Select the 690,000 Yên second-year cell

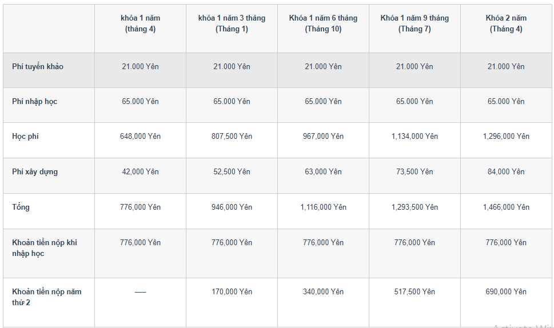[x=506, y=292]
